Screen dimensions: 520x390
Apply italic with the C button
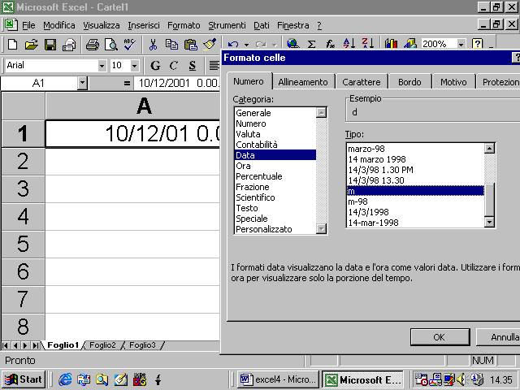pyautogui.click(x=174, y=66)
